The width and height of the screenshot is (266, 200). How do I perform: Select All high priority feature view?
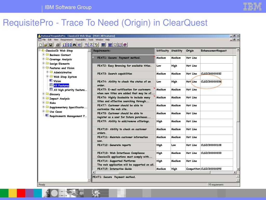(70, 90)
